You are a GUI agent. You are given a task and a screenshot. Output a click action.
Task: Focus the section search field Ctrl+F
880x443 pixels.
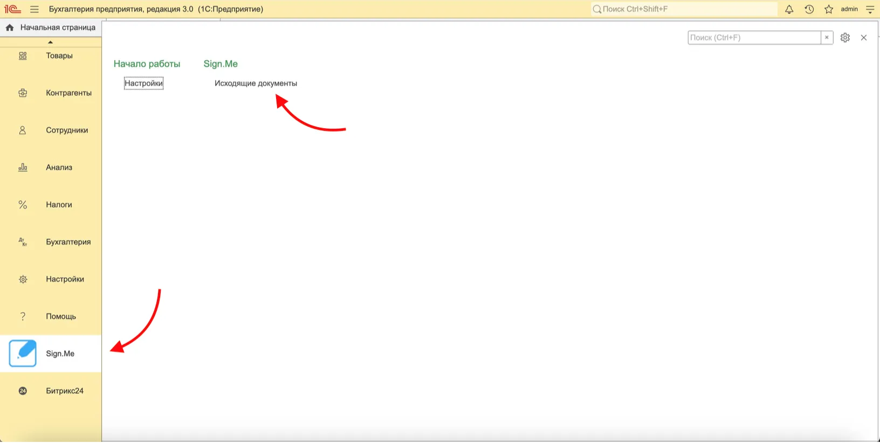754,37
